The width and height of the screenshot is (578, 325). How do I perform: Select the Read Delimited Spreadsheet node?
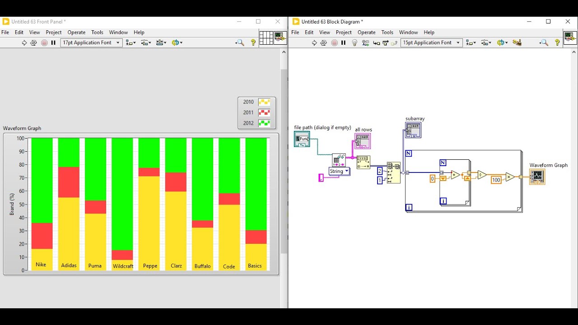coord(339,160)
